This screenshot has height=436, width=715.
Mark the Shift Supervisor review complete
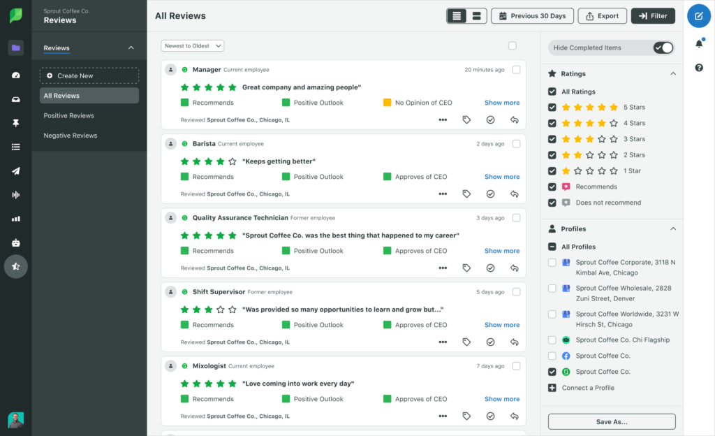491,342
